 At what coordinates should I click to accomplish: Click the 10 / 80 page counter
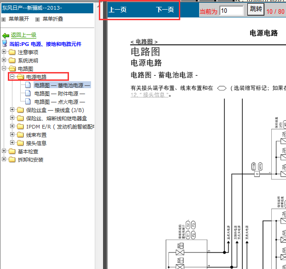pyautogui.click(x=275, y=11)
